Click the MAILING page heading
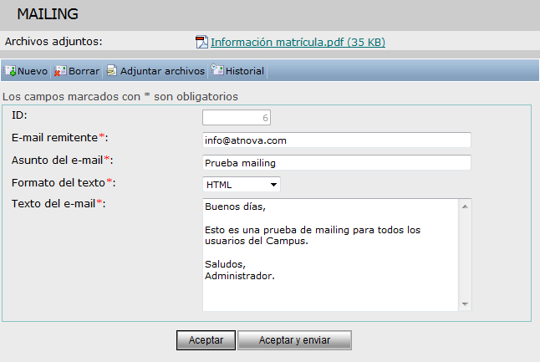The height and width of the screenshot is (362, 540). (x=48, y=14)
